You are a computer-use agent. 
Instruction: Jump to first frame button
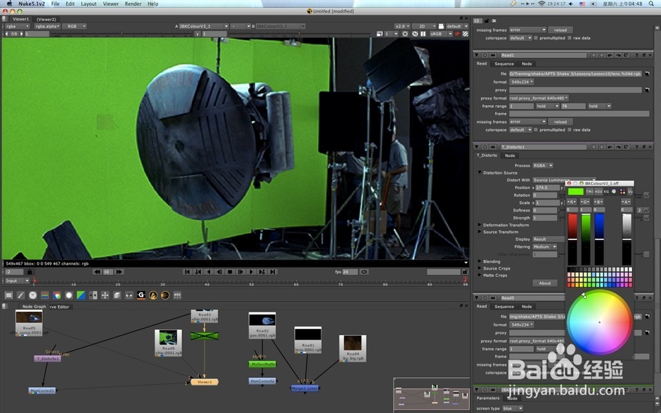tap(187, 272)
